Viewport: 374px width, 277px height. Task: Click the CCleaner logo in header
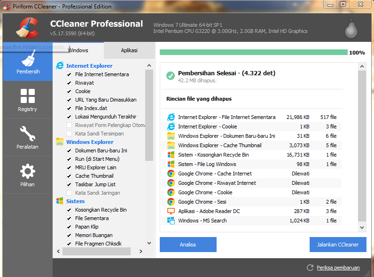point(27,28)
